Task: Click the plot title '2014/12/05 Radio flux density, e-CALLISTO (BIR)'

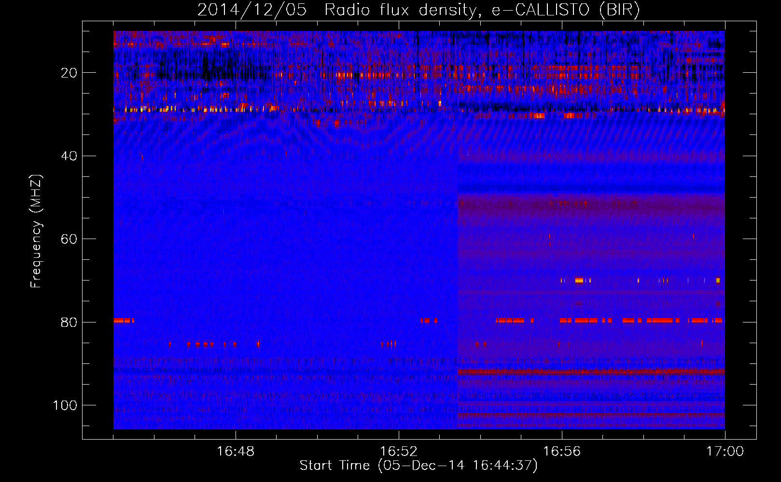Action: point(418,10)
